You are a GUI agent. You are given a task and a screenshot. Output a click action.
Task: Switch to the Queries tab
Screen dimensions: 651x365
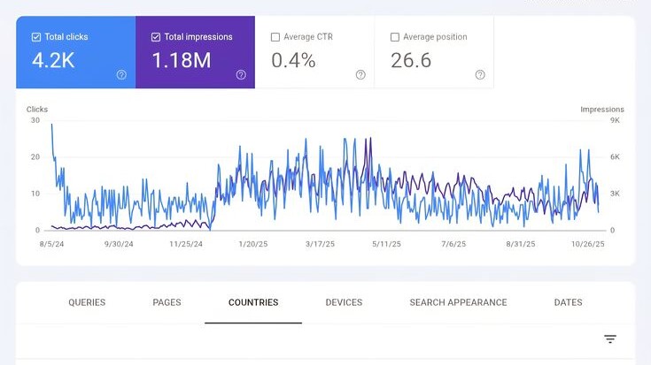pos(87,302)
